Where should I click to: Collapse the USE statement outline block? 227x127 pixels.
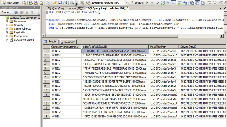pyautogui.click(x=47, y=13)
